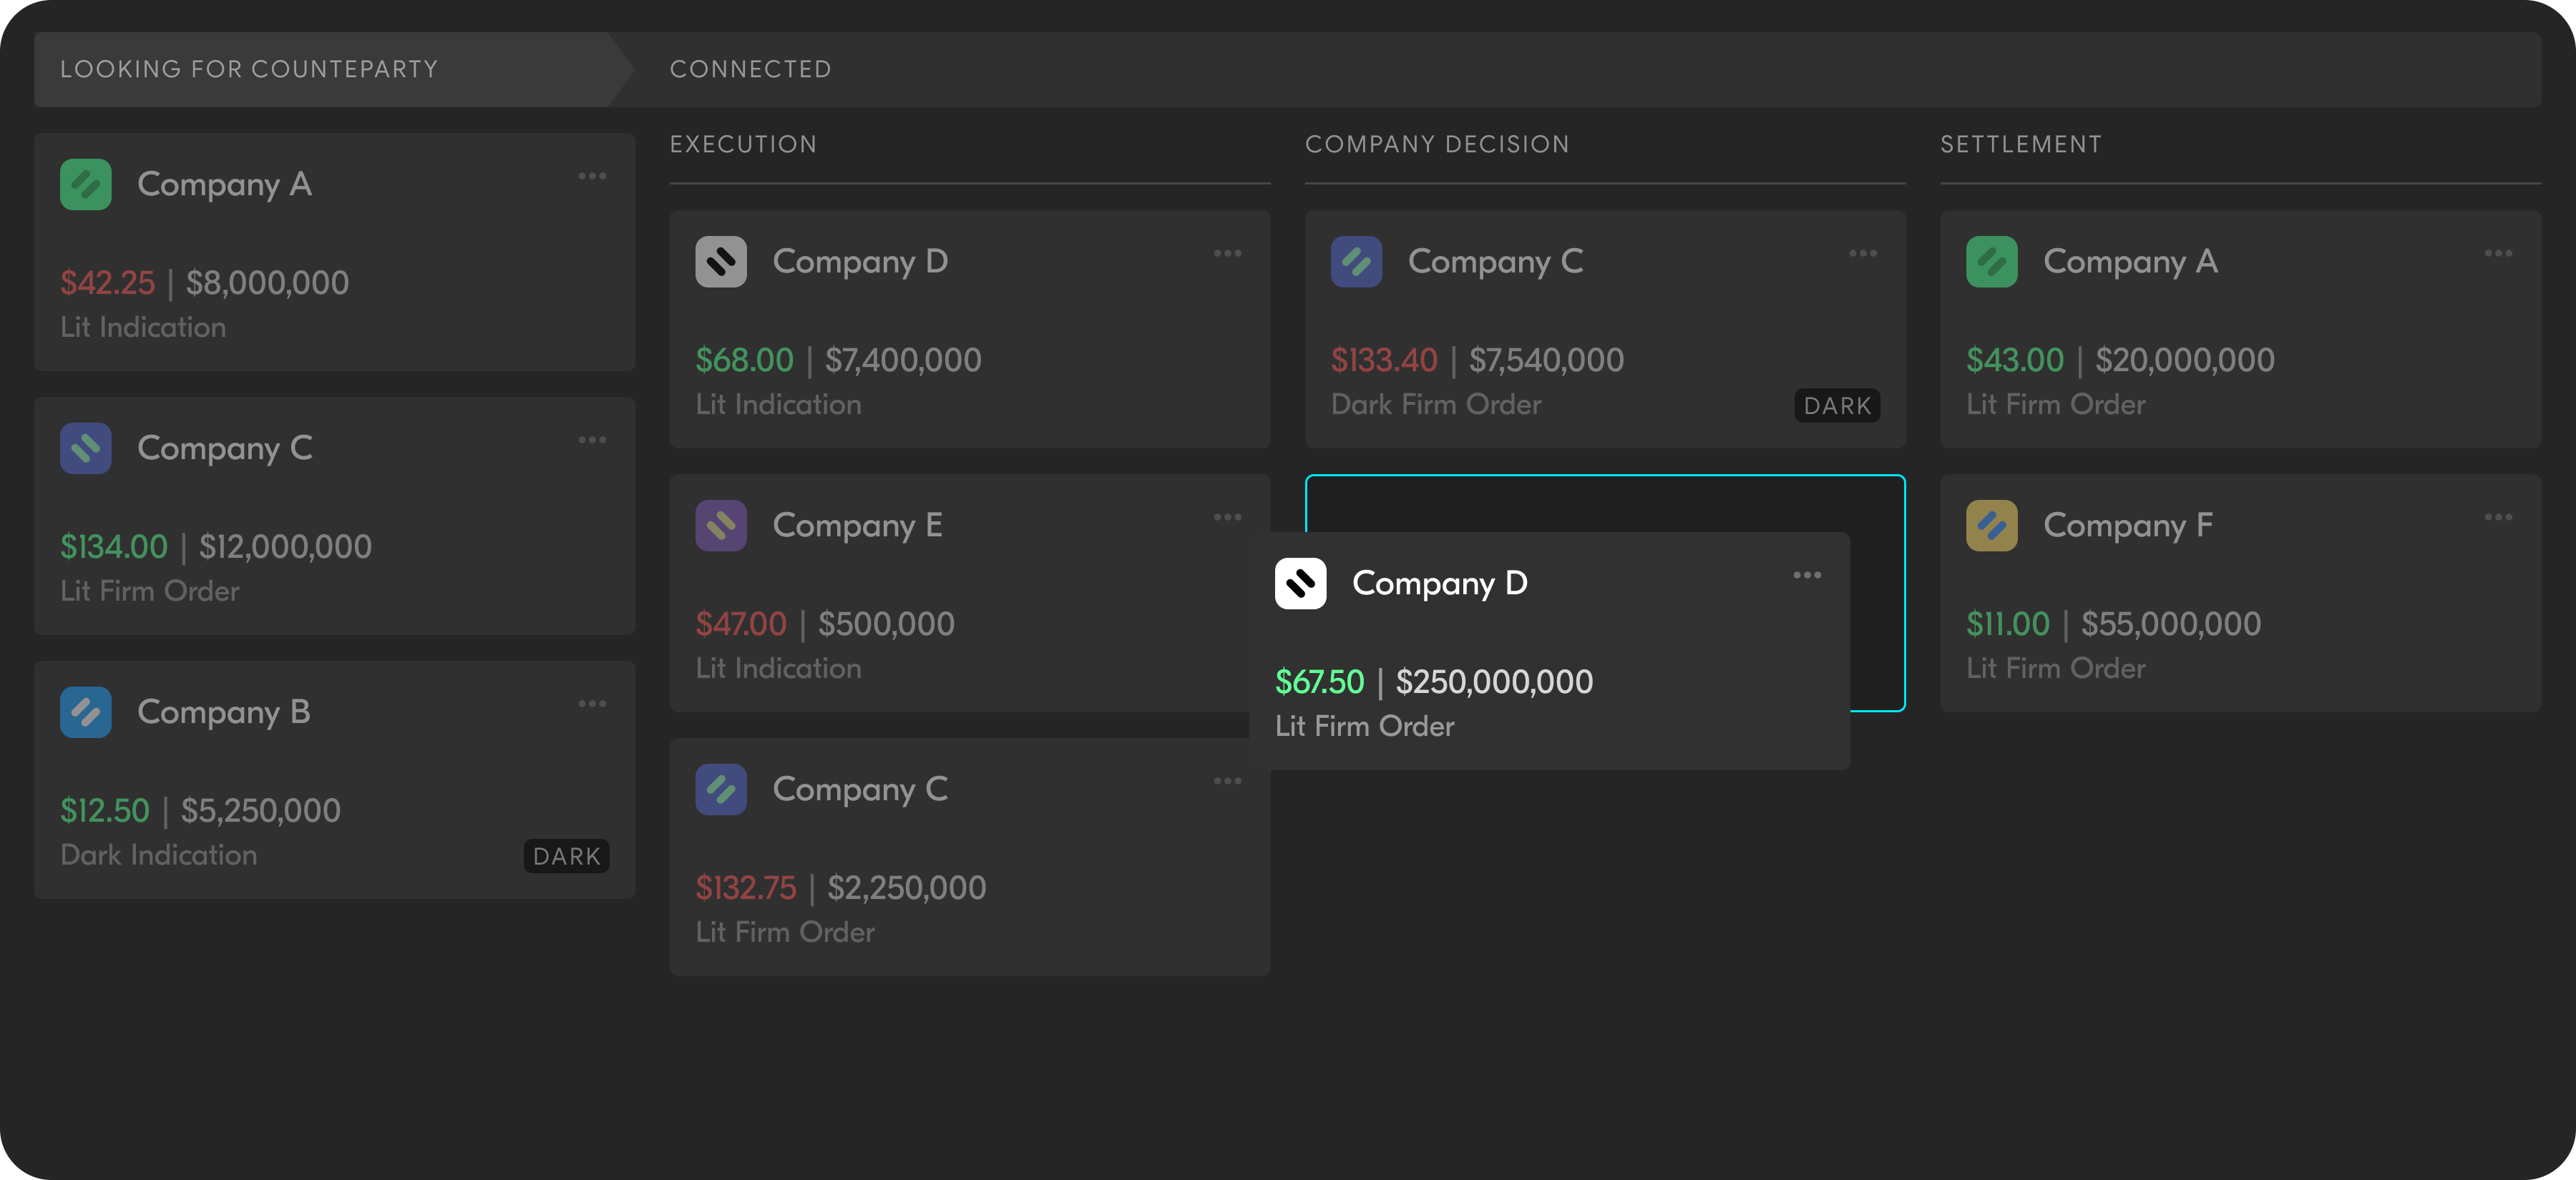Click Company B blue logo icon
Image resolution: width=2576 pixels, height=1180 pixels.
point(86,712)
